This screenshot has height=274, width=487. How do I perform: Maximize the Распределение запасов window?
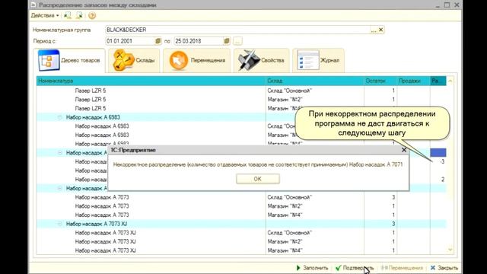click(447, 5)
